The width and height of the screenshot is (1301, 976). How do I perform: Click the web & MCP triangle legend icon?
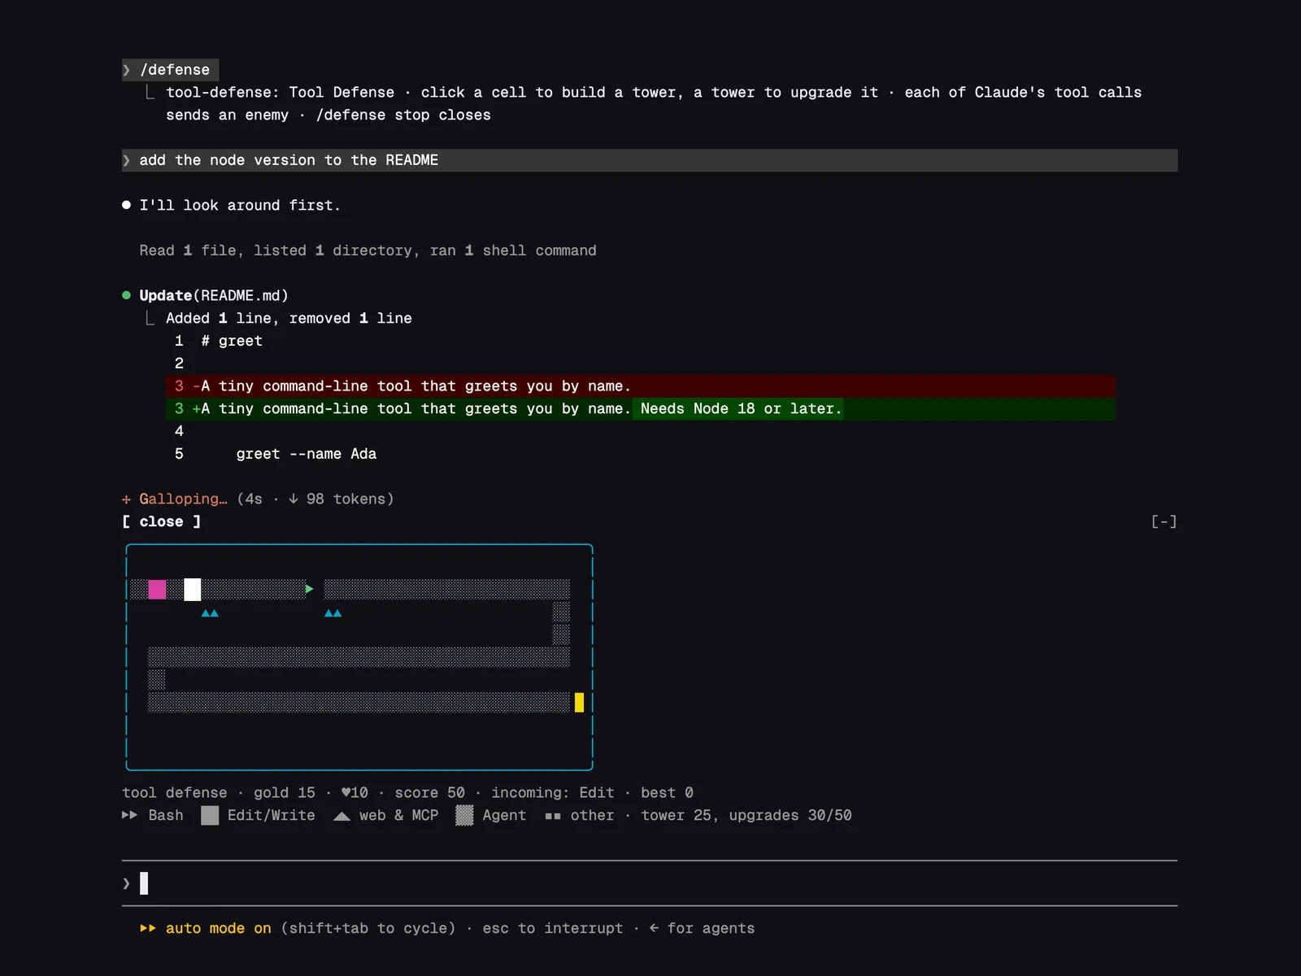pos(342,816)
